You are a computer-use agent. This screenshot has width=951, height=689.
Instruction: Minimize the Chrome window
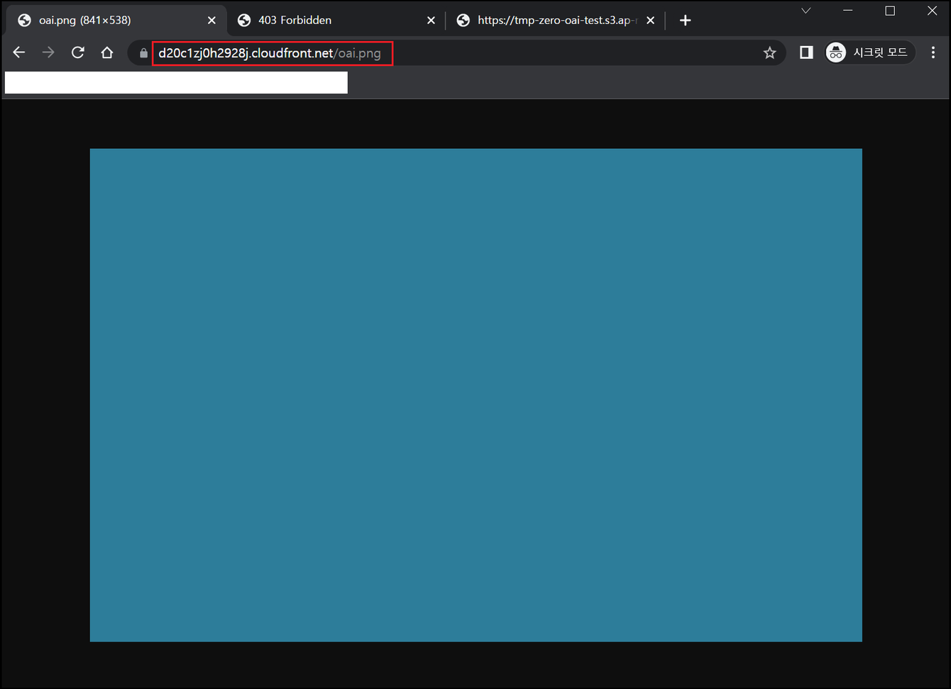[x=848, y=11]
